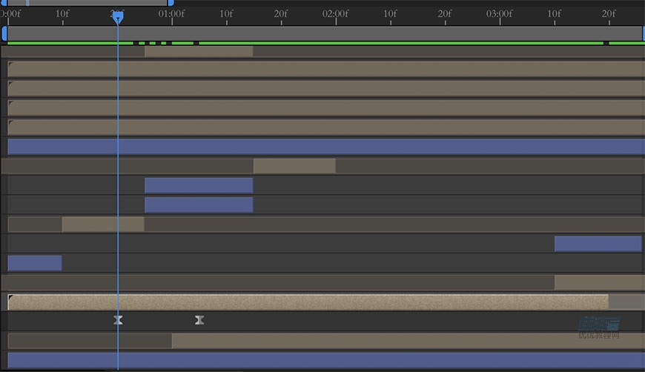Jump to the 02:00f mark on ruler
Viewport: 645px width, 372px height.
336,15
